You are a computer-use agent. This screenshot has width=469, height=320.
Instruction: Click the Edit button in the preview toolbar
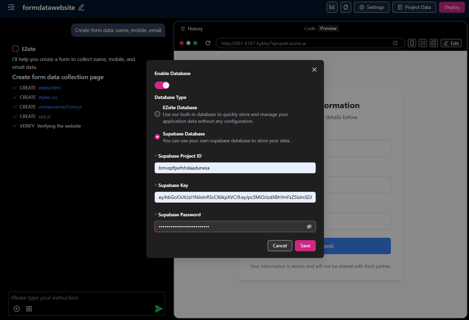pyautogui.click(x=451, y=43)
